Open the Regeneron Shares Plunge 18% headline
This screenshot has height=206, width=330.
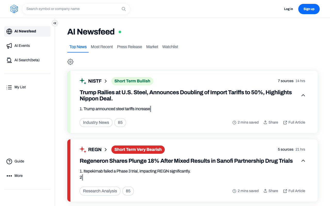pos(186,161)
